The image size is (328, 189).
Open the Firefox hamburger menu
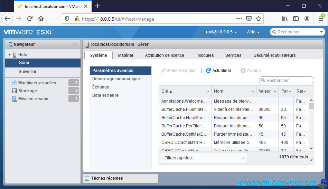coord(321,19)
